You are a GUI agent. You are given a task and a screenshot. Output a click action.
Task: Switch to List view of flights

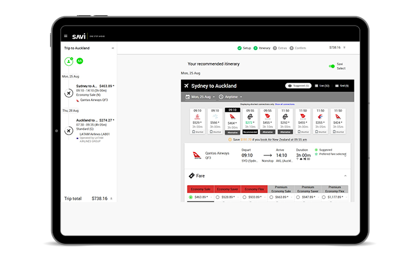[x=321, y=86]
